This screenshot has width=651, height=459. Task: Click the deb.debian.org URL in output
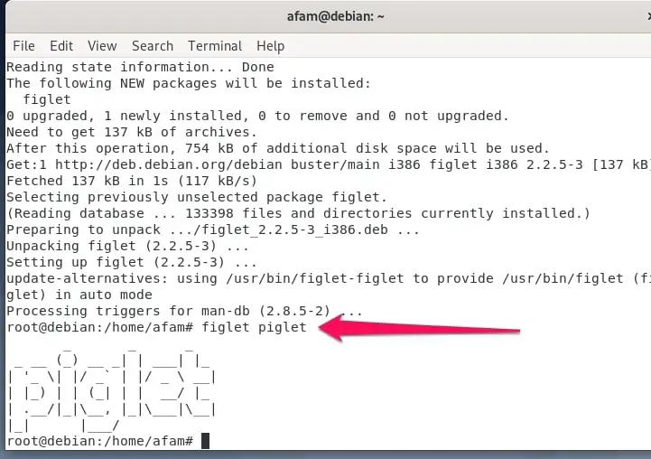click(x=169, y=164)
